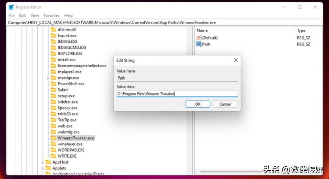Screen dimensions: 329x179
Task: Select the Applets key label
Action: (x=59, y=168)
